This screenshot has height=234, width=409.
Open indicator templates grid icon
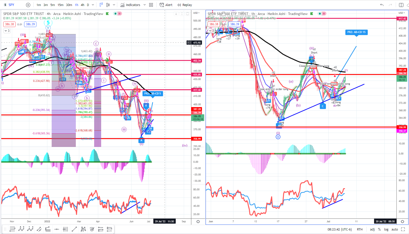tap(151, 5)
